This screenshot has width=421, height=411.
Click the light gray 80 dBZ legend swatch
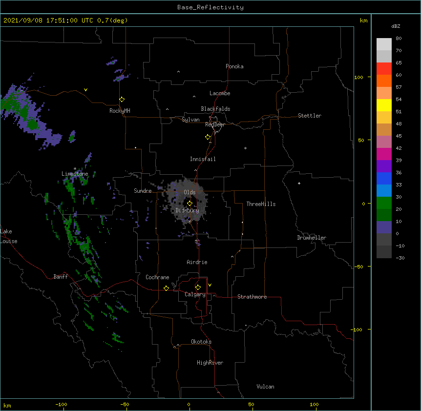click(x=384, y=44)
